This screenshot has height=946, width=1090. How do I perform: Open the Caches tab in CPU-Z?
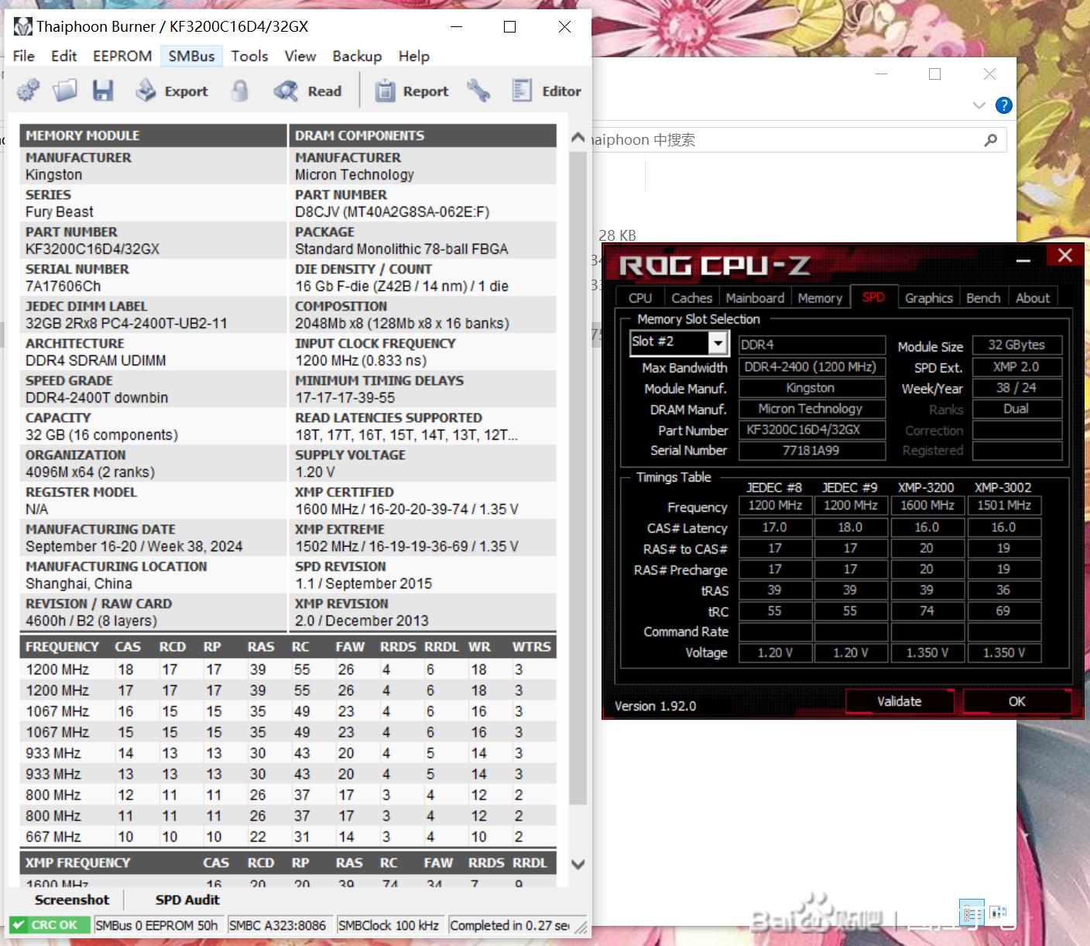(691, 298)
